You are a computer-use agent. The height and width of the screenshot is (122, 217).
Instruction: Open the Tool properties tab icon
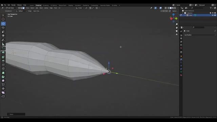pyautogui.click(x=181, y=32)
